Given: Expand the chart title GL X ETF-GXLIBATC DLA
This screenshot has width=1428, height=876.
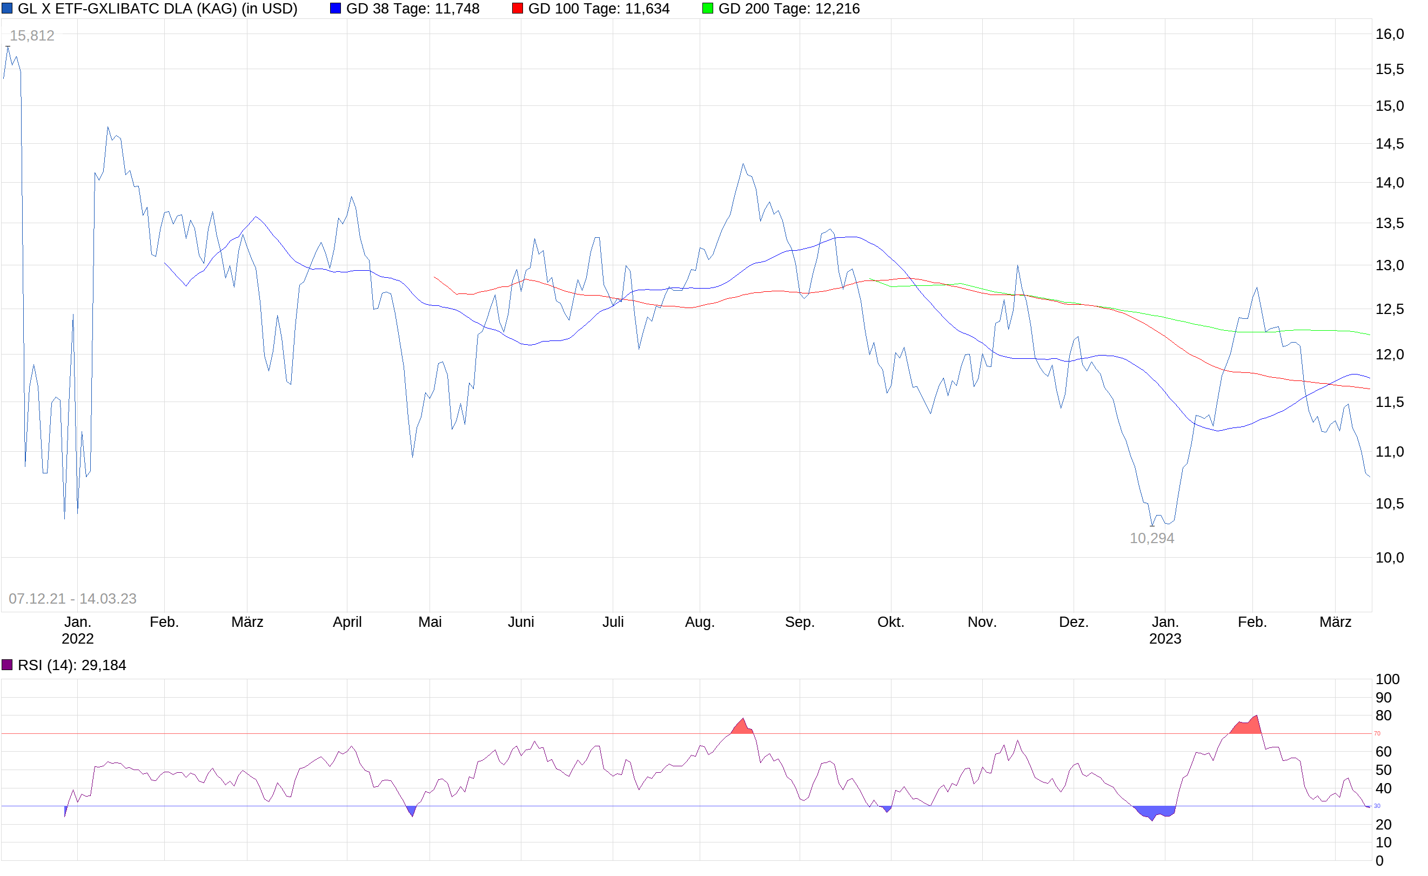Looking at the screenshot, I should 157,8.
